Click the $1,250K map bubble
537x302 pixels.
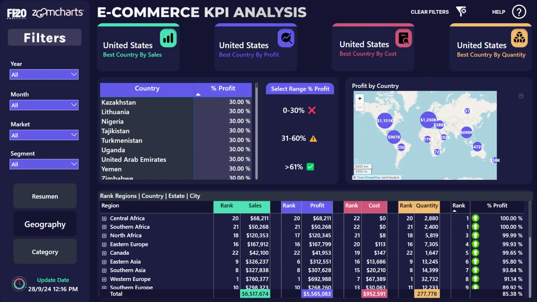(428, 120)
